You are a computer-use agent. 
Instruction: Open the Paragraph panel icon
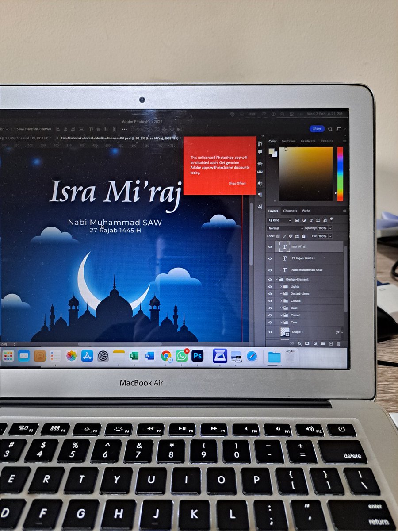tap(260, 195)
